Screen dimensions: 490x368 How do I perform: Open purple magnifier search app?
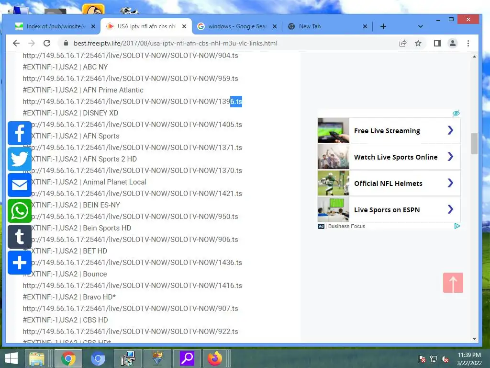tap(187, 358)
